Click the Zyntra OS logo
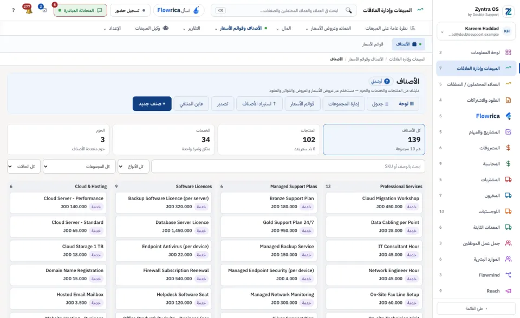This screenshot has height=318, width=520. pyautogui.click(x=508, y=11)
